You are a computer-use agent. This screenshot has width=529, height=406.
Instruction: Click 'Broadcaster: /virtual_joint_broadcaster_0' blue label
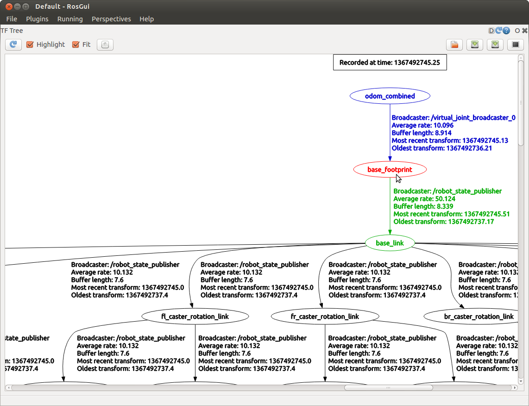(453, 117)
